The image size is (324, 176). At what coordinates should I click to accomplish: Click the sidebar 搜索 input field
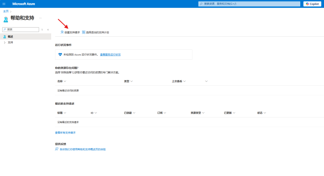[x=21, y=29]
